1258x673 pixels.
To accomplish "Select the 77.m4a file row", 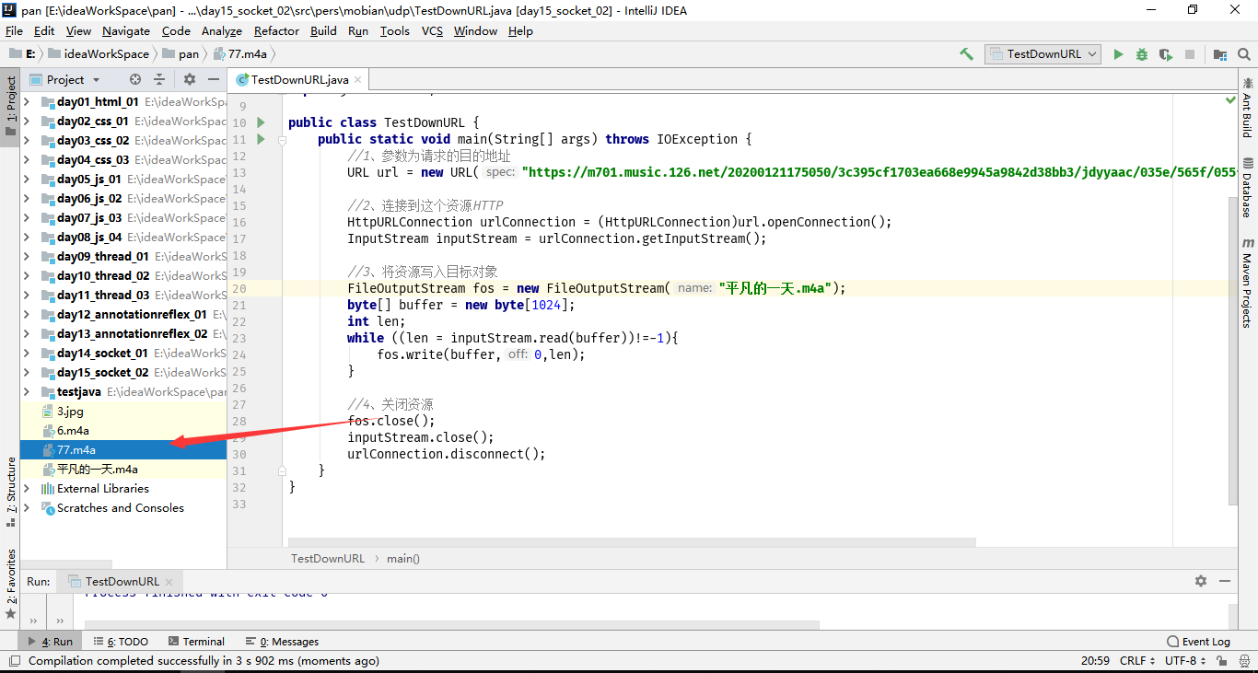I will point(122,450).
